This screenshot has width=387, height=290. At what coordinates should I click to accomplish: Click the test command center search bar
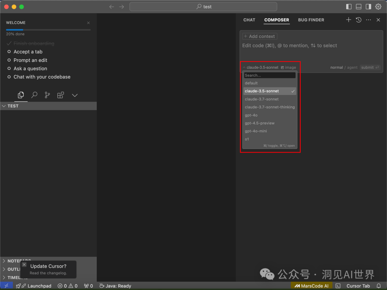coord(203,7)
